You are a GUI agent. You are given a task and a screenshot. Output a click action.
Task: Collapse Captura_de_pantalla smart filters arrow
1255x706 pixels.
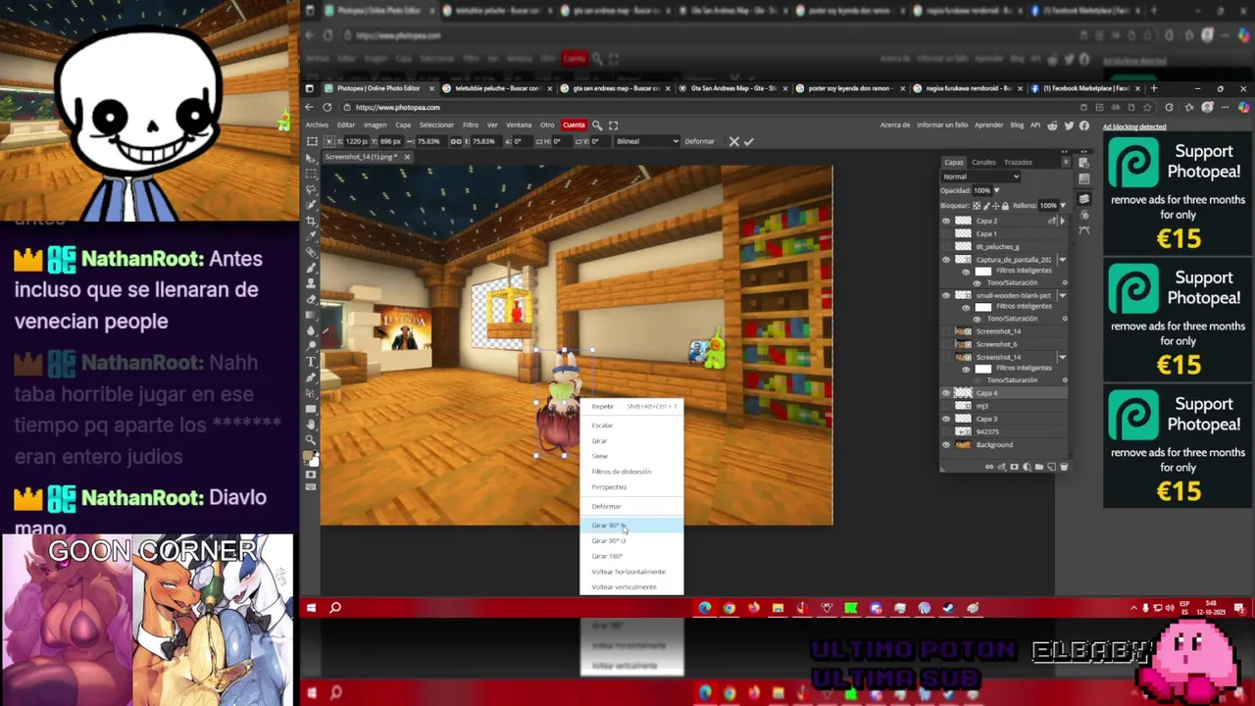[1062, 260]
